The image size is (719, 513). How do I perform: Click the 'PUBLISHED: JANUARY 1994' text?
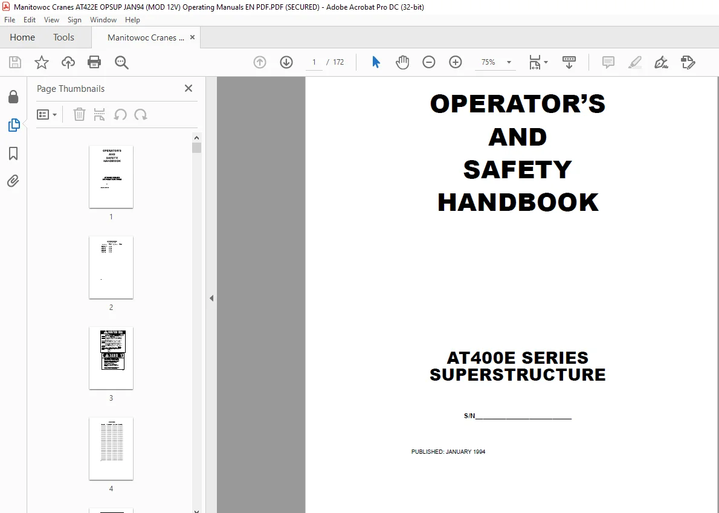[x=448, y=452]
